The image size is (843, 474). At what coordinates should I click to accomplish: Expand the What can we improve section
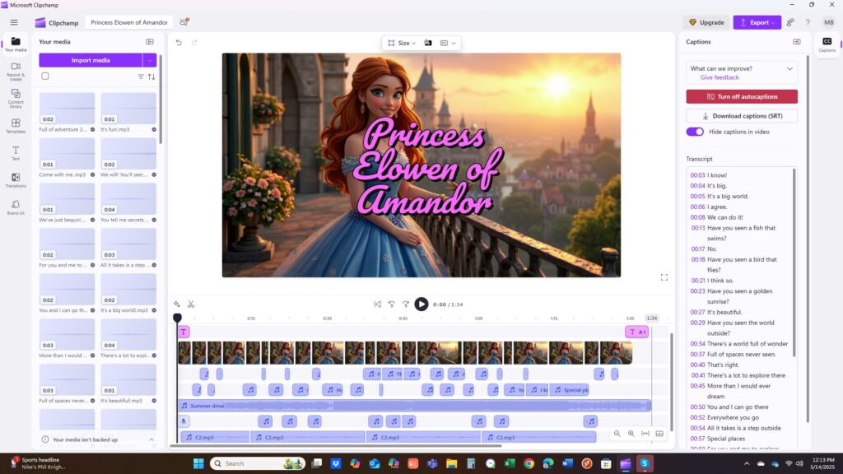[790, 69]
